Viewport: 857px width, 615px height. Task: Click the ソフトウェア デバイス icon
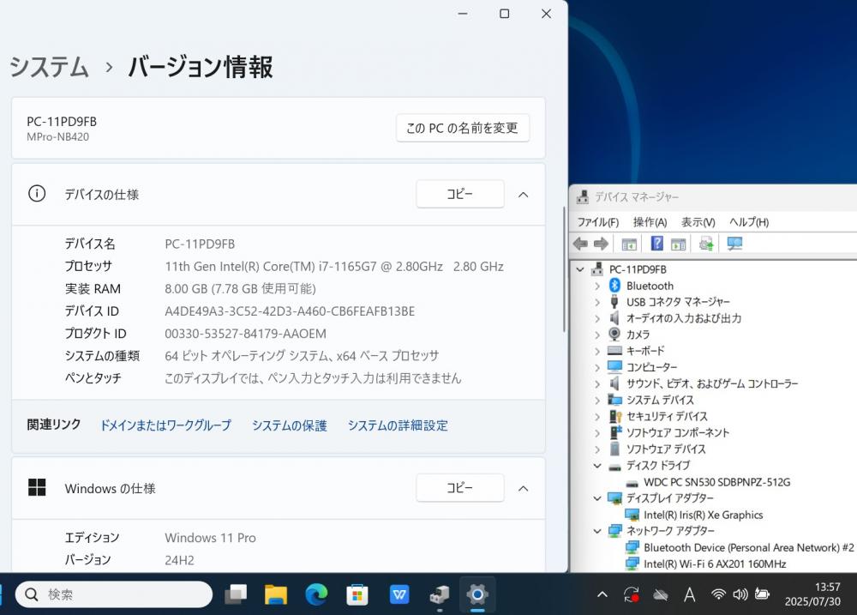point(614,449)
